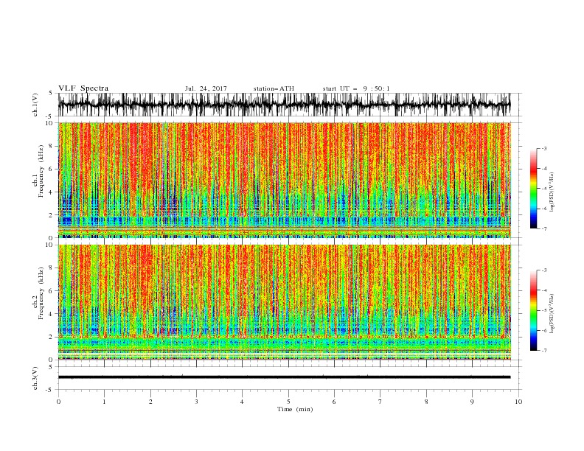Click the '-7' label on ch.1 color scale
Screen dimensions: 584x451
543,228
